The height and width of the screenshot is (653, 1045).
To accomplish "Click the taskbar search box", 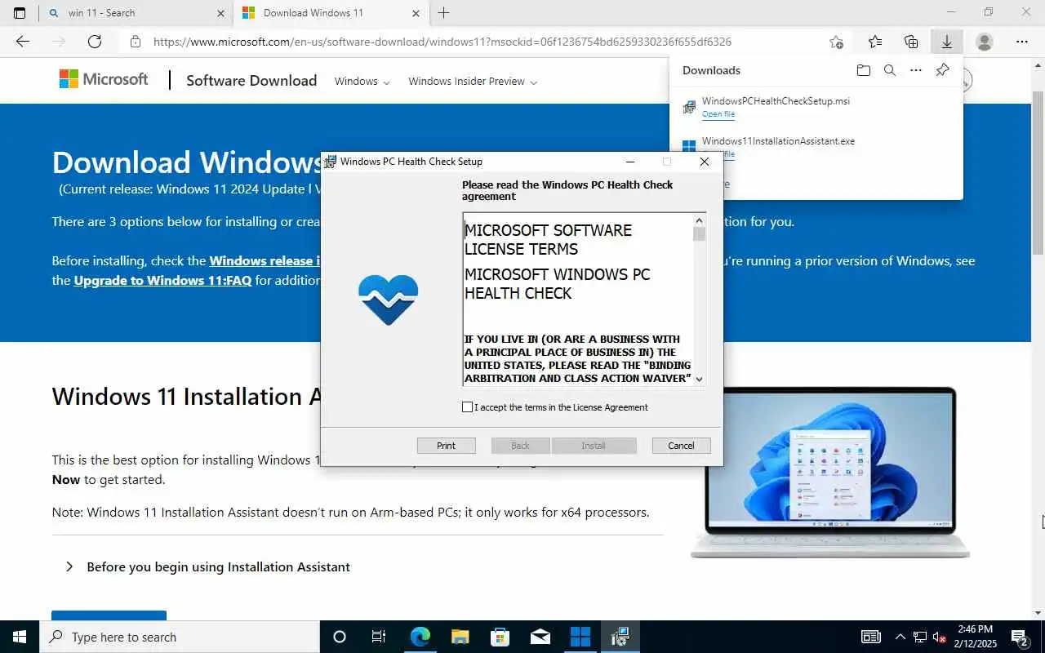I will point(180,637).
